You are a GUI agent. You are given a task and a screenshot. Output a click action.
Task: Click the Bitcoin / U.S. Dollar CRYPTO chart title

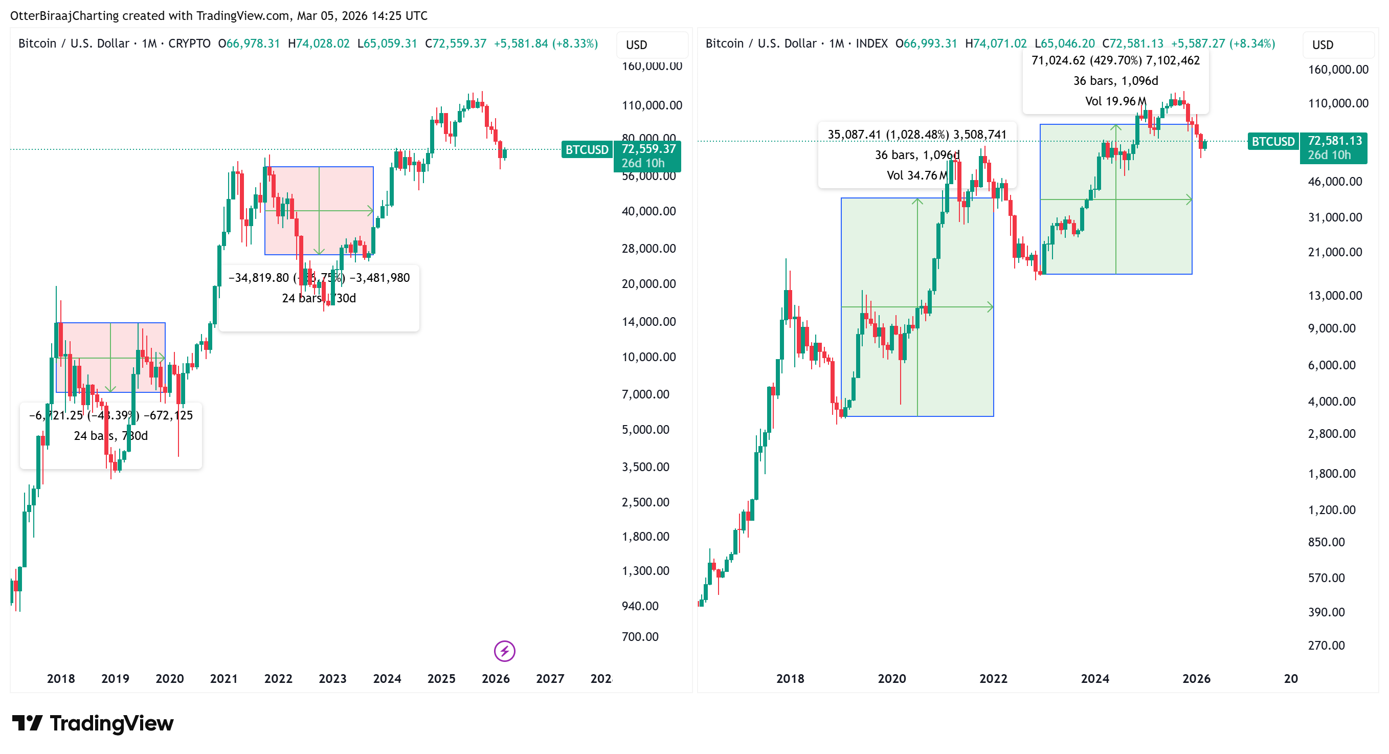[115, 43]
